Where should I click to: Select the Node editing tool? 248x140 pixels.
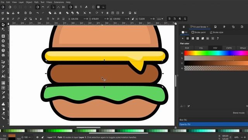point(3,30)
